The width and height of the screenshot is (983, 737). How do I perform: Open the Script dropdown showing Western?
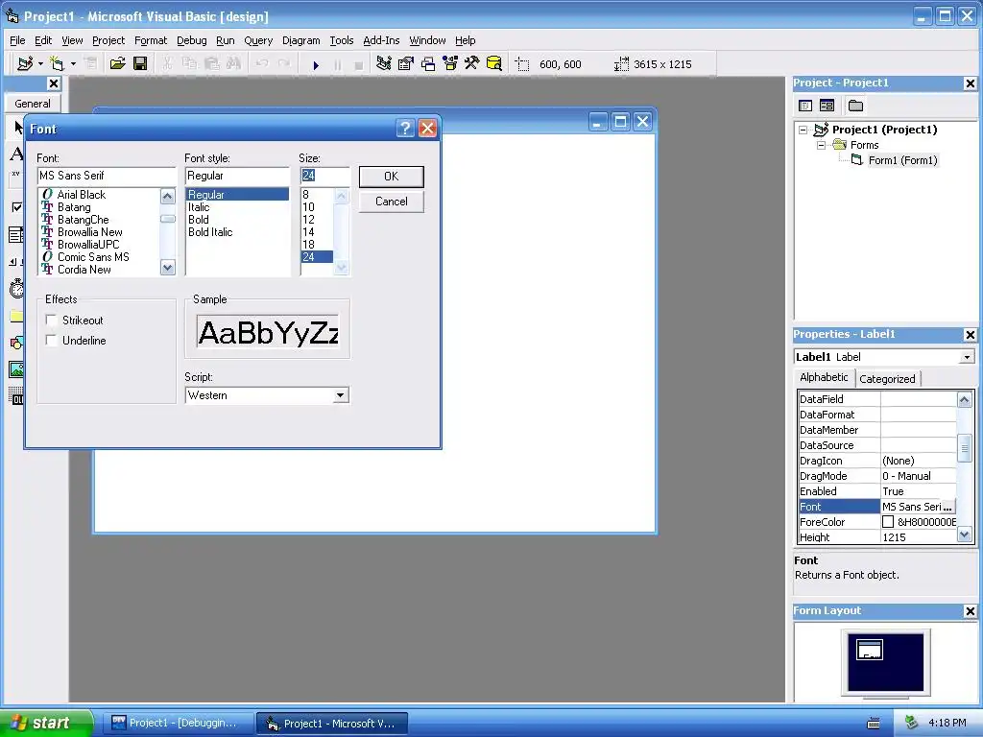pos(340,395)
